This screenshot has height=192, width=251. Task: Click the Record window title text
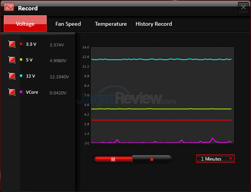click(28, 8)
